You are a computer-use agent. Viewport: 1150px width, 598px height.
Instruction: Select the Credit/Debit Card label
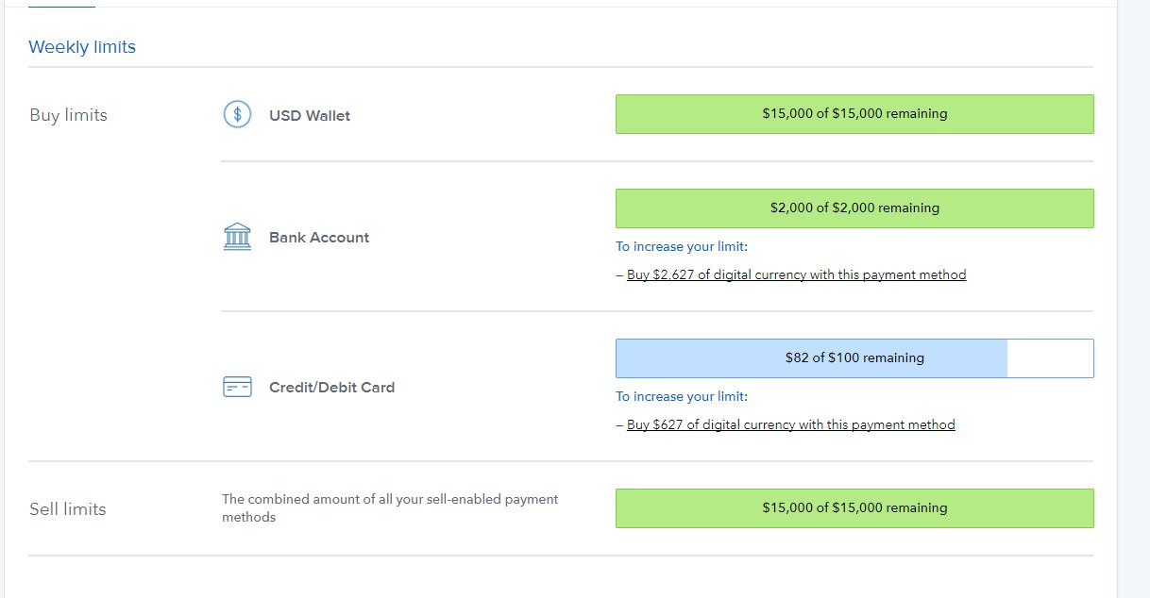pyautogui.click(x=331, y=387)
